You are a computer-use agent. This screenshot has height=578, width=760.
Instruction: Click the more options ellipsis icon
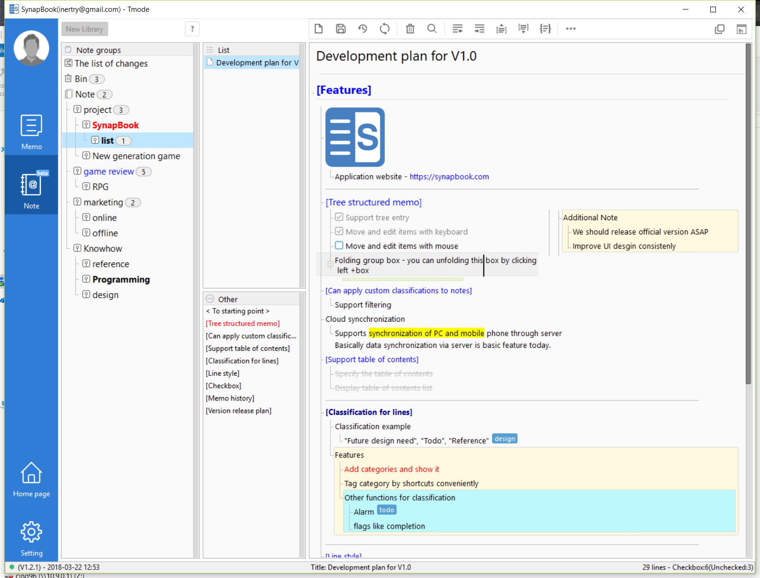[x=570, y=29]
